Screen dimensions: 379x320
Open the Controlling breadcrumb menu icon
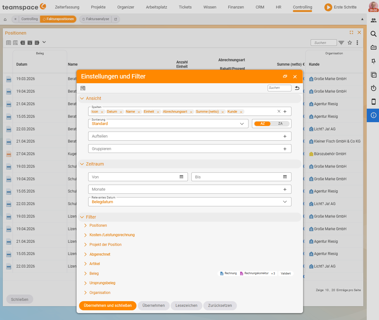tap(15, 19)
